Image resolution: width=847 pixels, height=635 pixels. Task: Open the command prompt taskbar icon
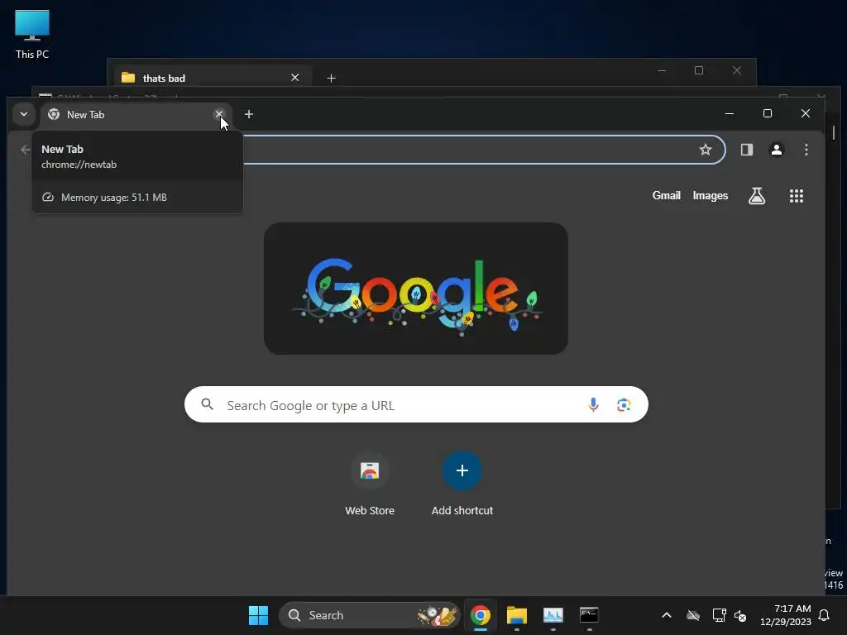(x=589, y=615)
